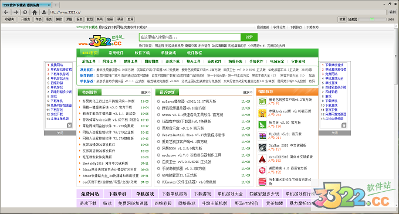The height and width of the screenshot is (214, 399).
Task: Open the 单机游戏 navigation tab
Action: [168, 53]
